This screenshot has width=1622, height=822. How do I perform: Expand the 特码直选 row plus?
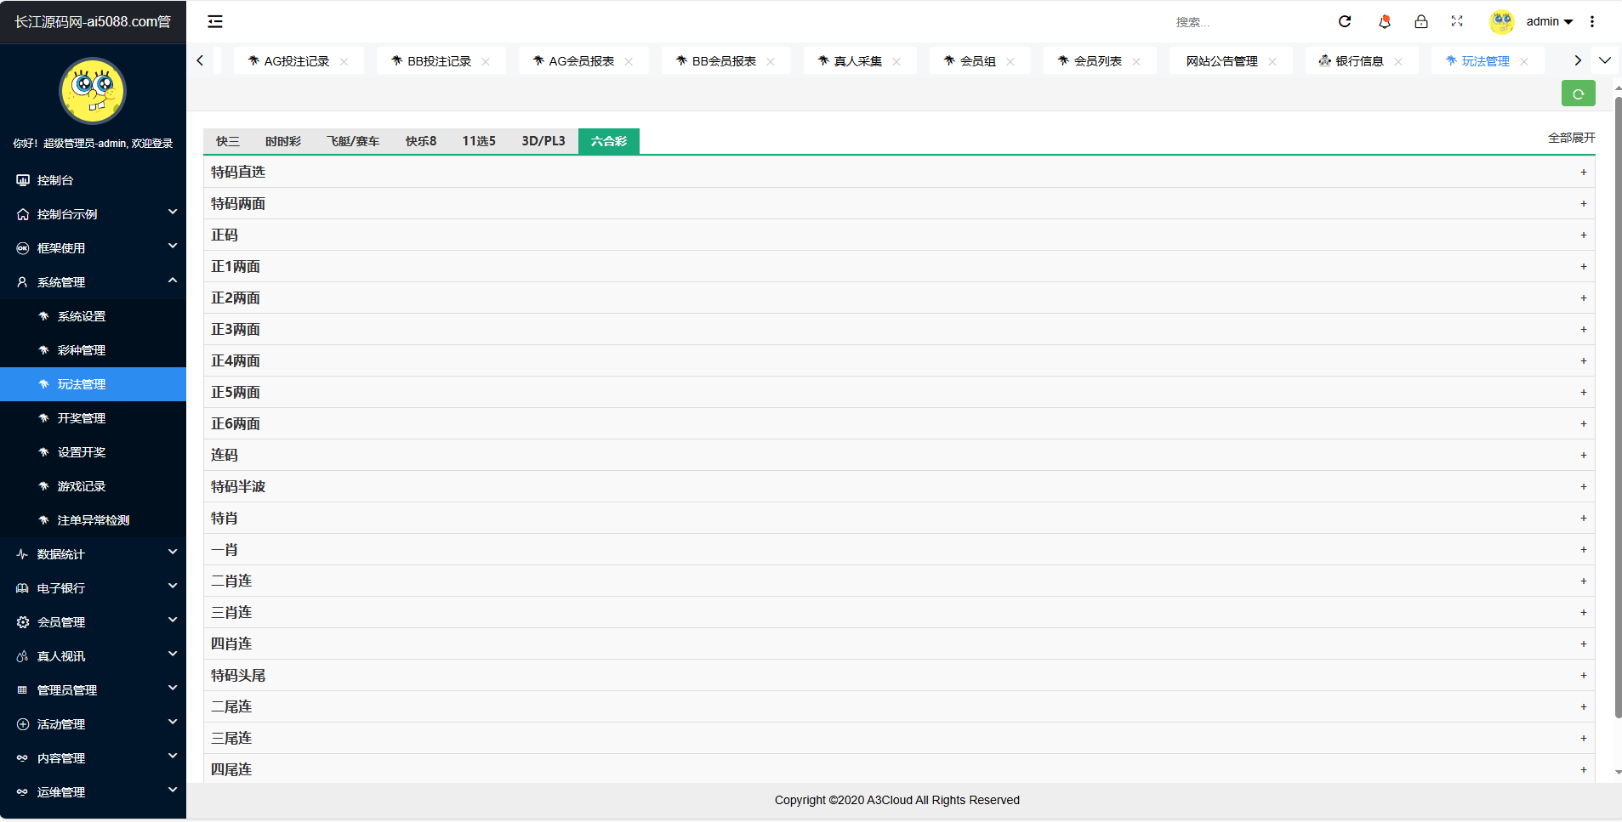click(x=1584, y=172)
